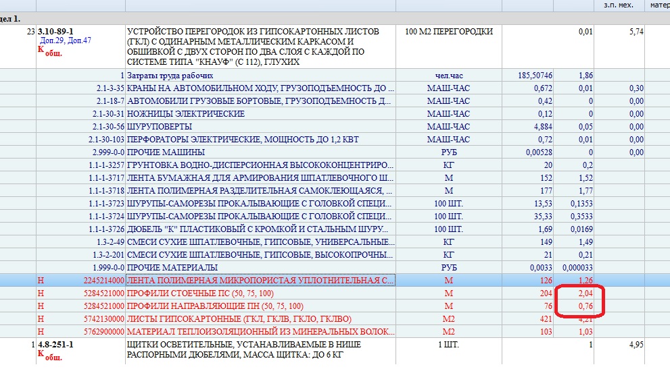
Task: Select row 1.3-2-201 СМЕСИ СУХИЕ ВЫСОКОПРОЧНЫЕ
Action: click(x=335, y=255)
